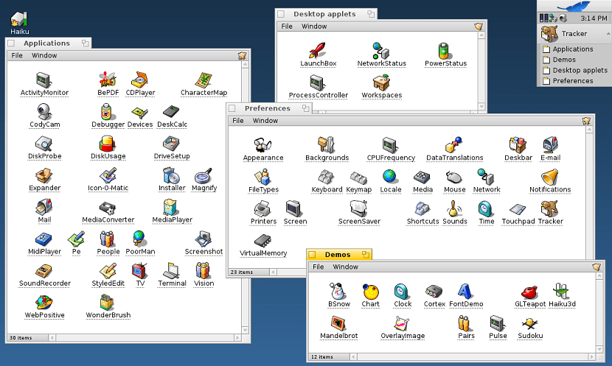Screen dimensions: 612x366
Task: Select the Mandelbrot demo icon
Action: (x=338, y=323)
